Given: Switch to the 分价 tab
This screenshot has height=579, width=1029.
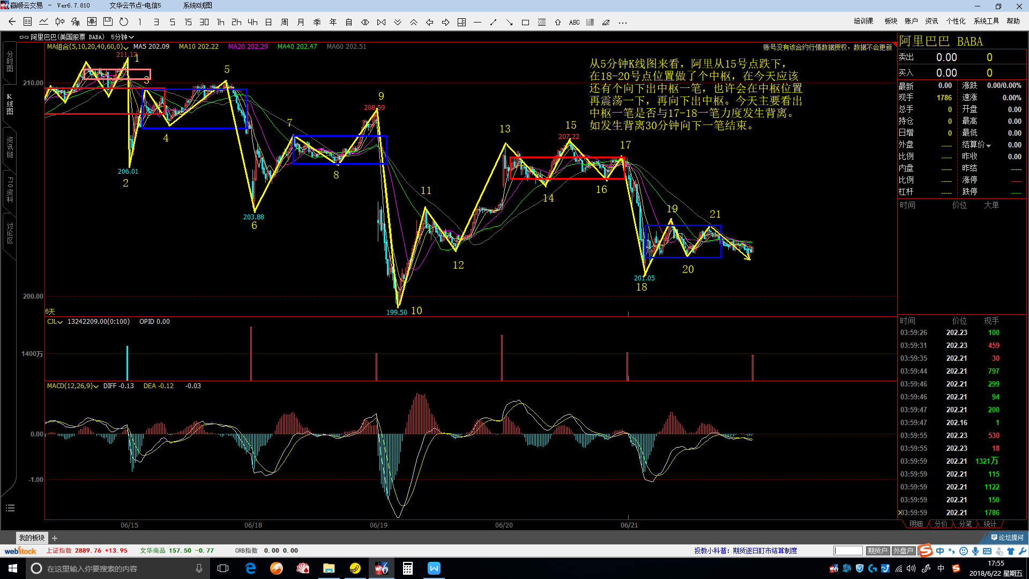Looking at the screenshot, I should point(941,524).
